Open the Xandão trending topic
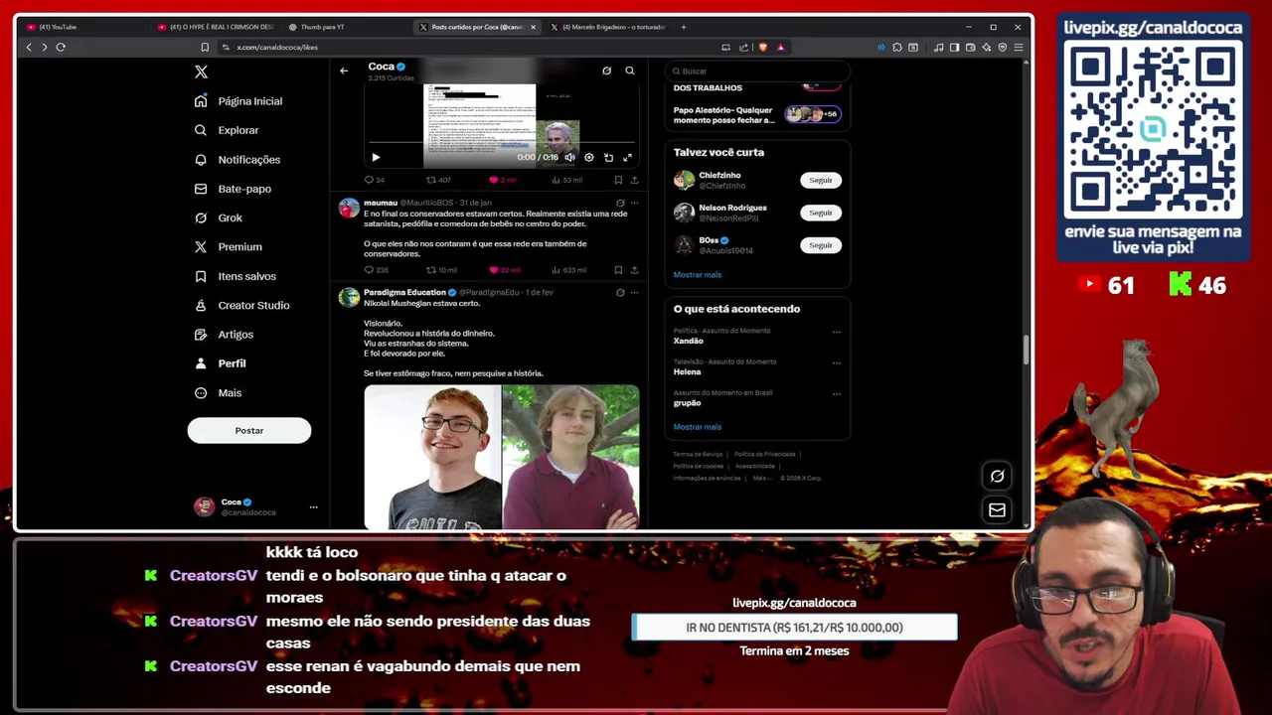 [x=689, y=341]
